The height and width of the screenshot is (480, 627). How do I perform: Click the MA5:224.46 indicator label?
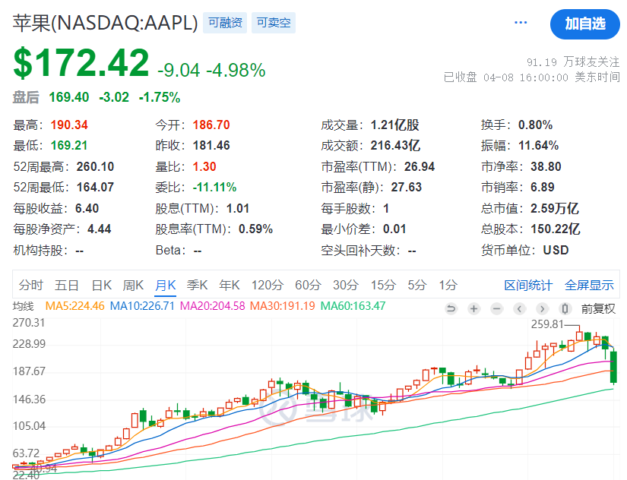tap(74, 307)
